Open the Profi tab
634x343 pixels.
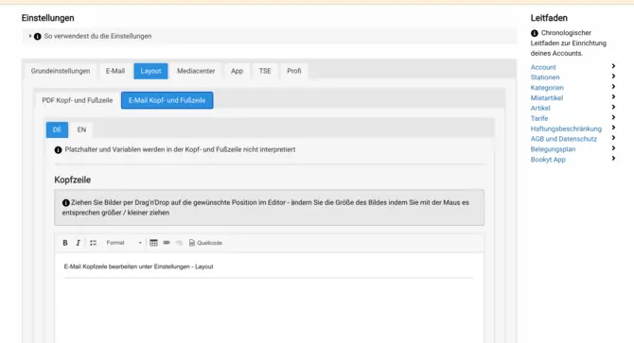[x=294, y=71]
